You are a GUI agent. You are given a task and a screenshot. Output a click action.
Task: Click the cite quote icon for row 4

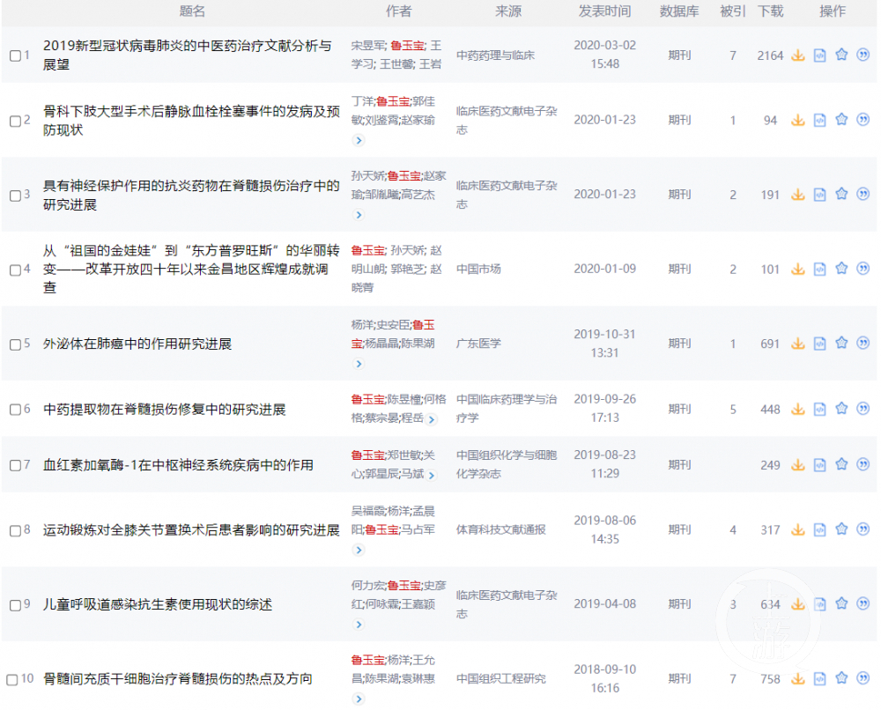(x=863, y=268)
